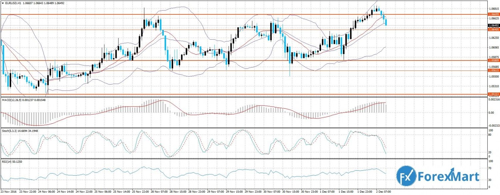Select the 1.05809 orange price label
Screen dimensions: 500x195
pos(493,60)
